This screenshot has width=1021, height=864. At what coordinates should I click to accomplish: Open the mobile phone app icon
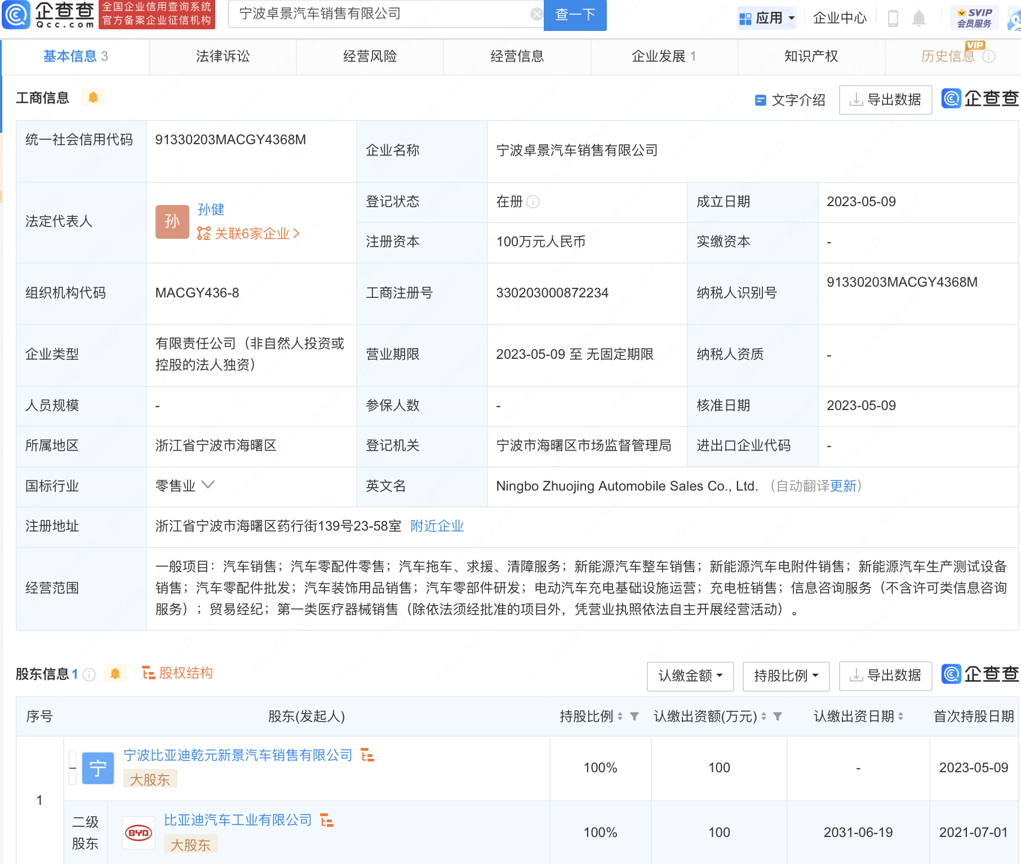(893, 18)
